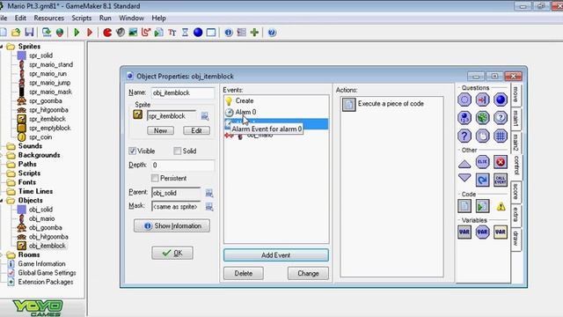Create a background from the toolbar
563x317 pixels.
pyautogui.click(x=133, y=33)
